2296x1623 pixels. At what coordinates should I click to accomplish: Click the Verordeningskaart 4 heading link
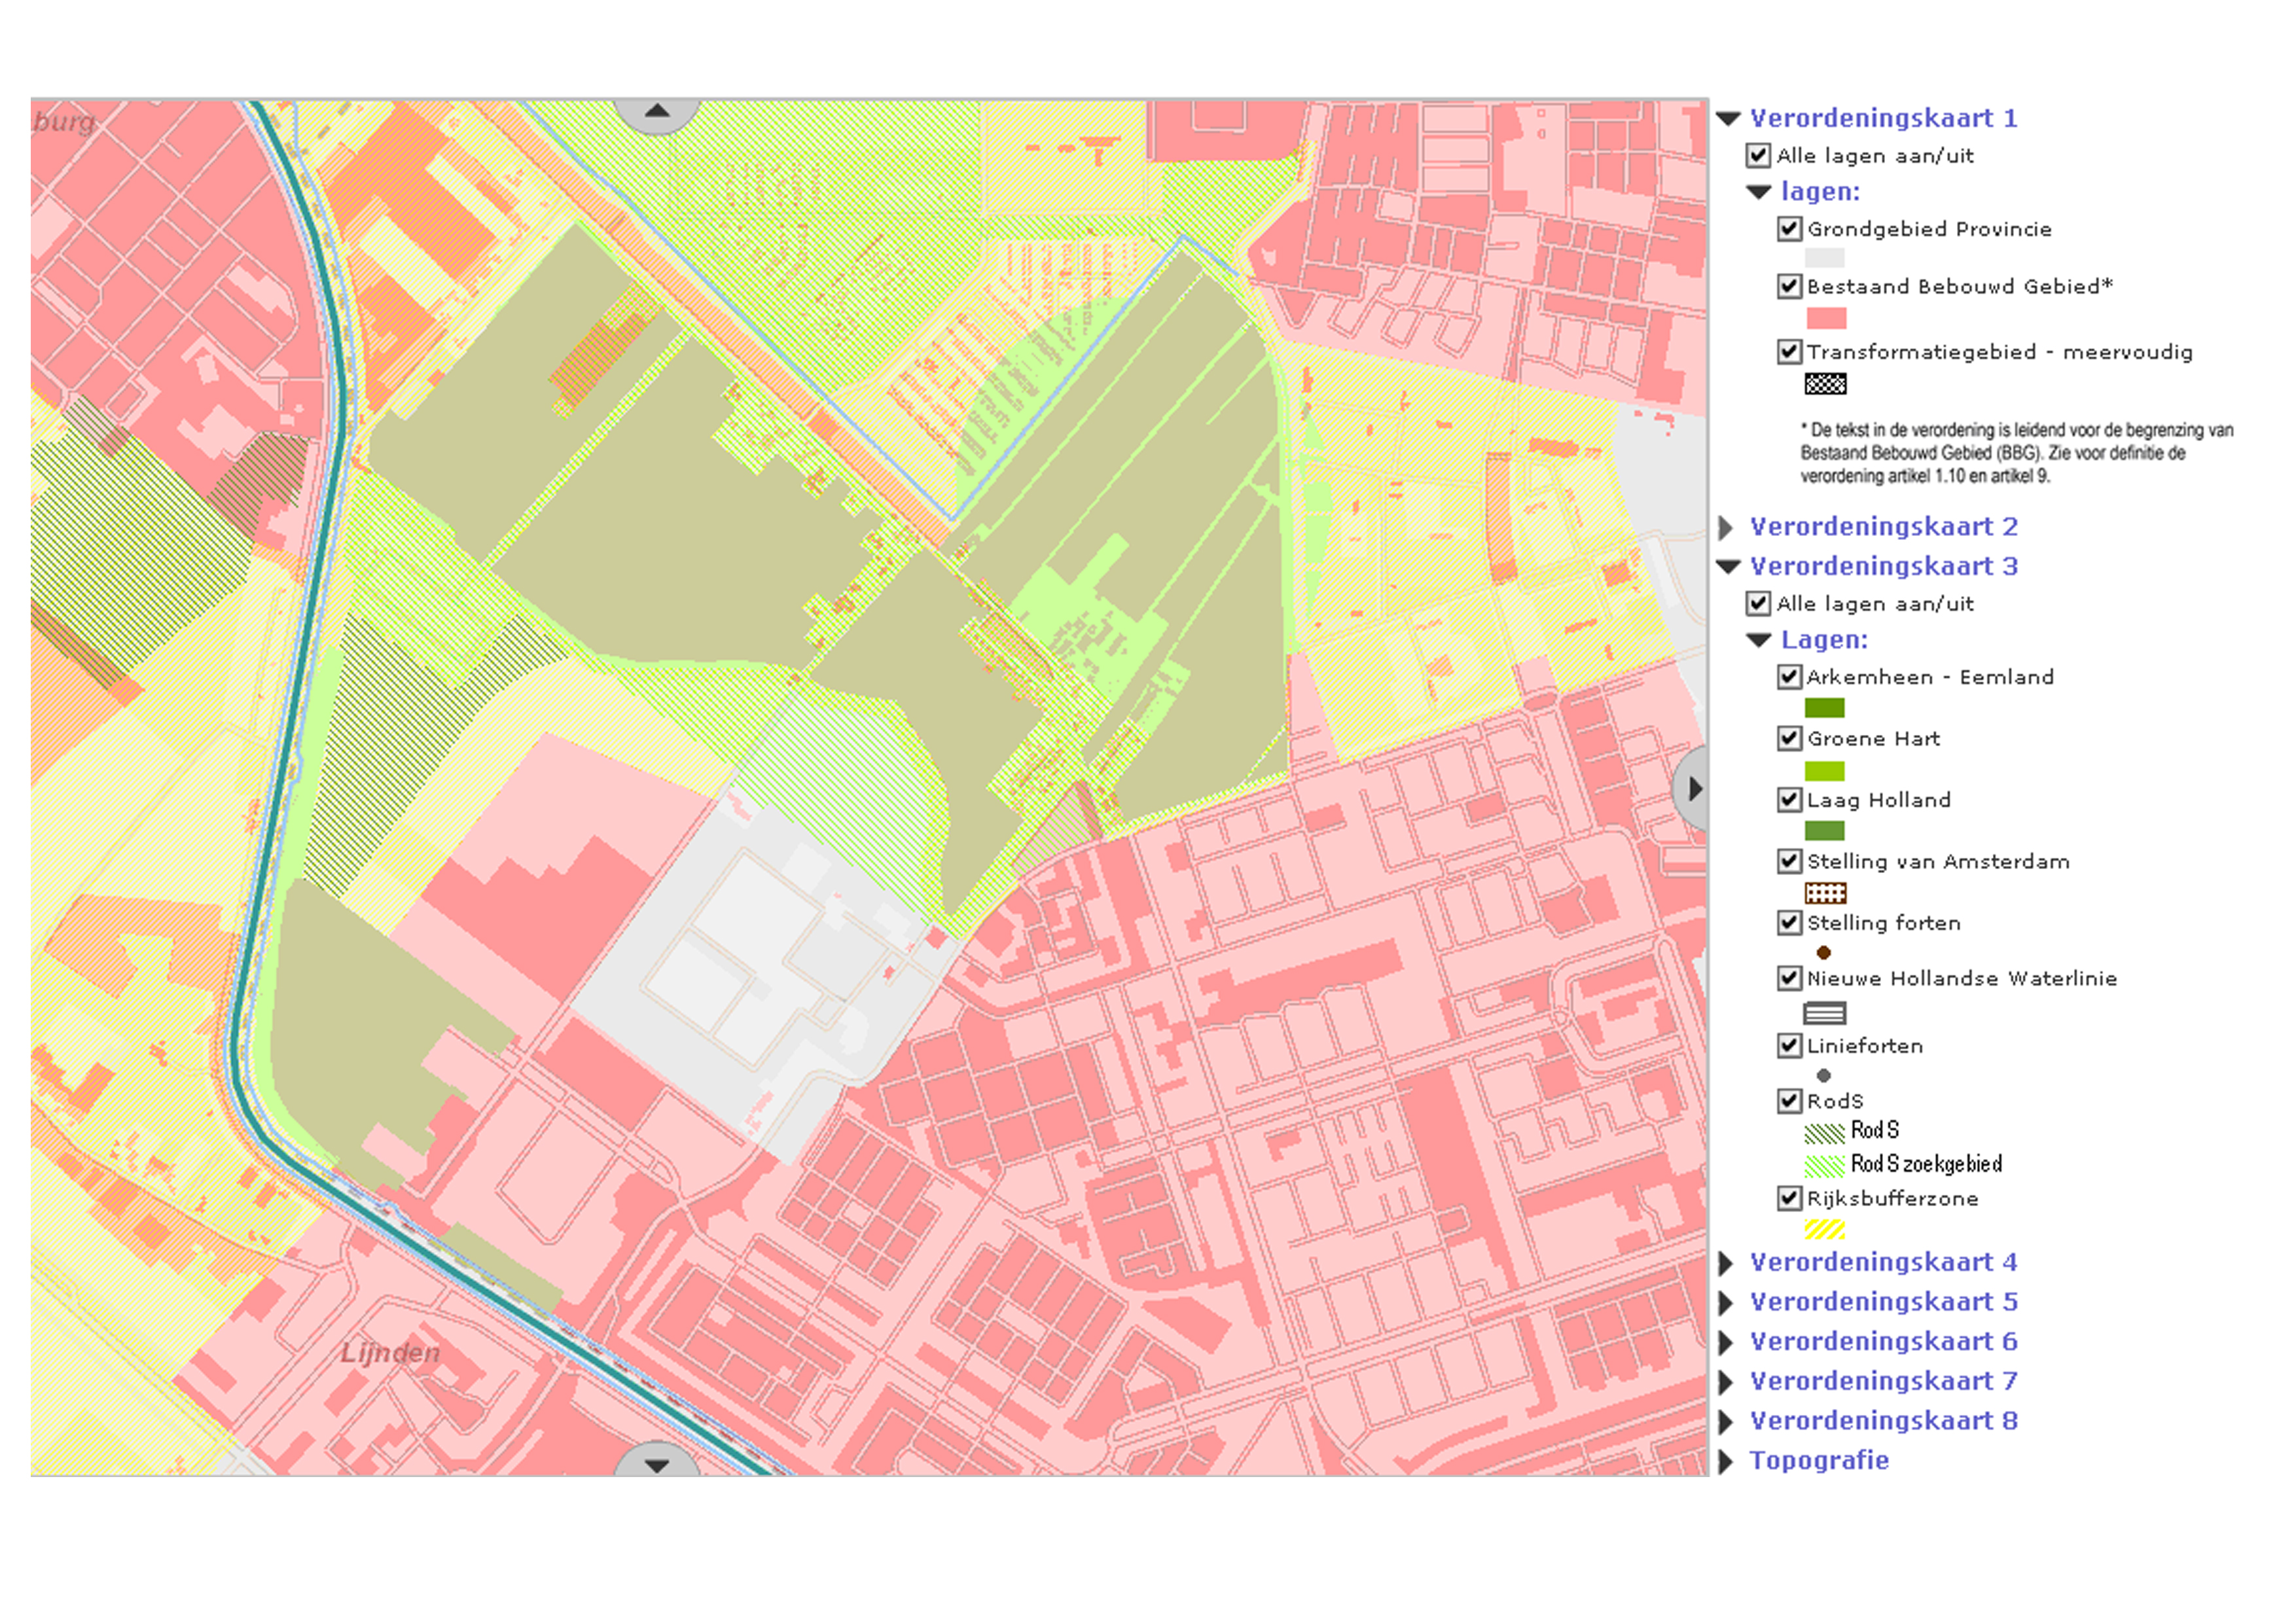(x=1883, y=1263)
